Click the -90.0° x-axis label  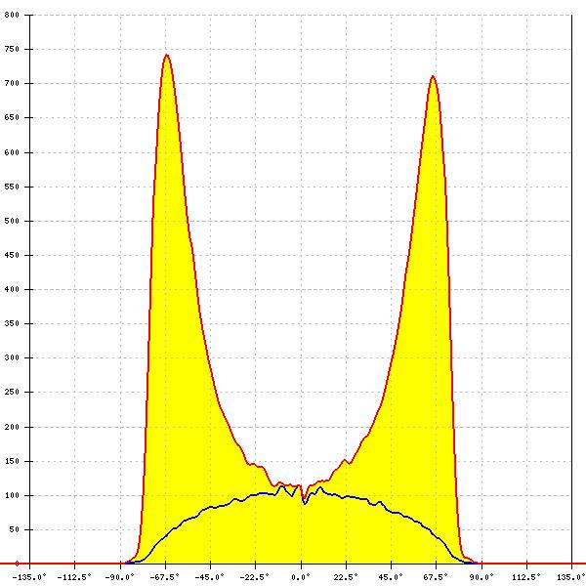coord(119,577)
